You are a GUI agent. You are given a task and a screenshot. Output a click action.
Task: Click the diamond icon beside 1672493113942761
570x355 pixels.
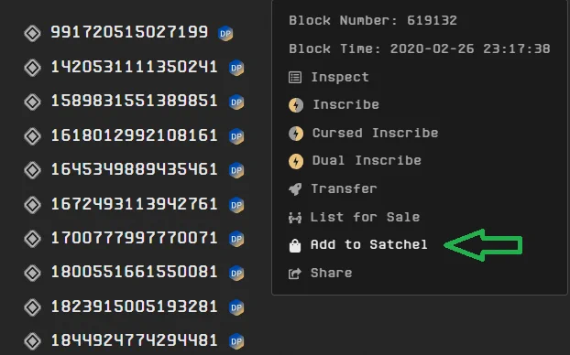33,205
